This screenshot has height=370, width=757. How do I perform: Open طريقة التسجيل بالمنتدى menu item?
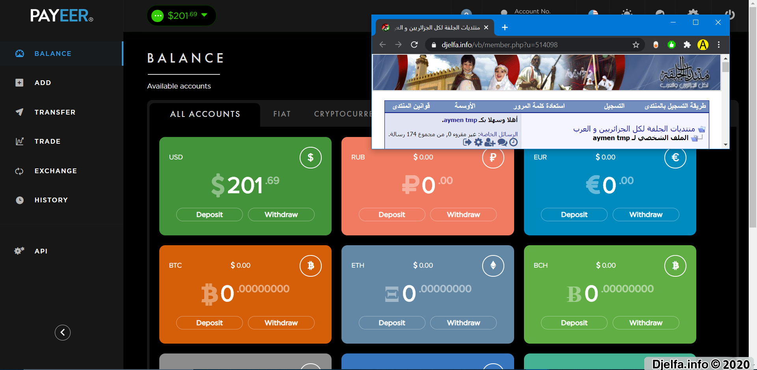pos(675,106)
